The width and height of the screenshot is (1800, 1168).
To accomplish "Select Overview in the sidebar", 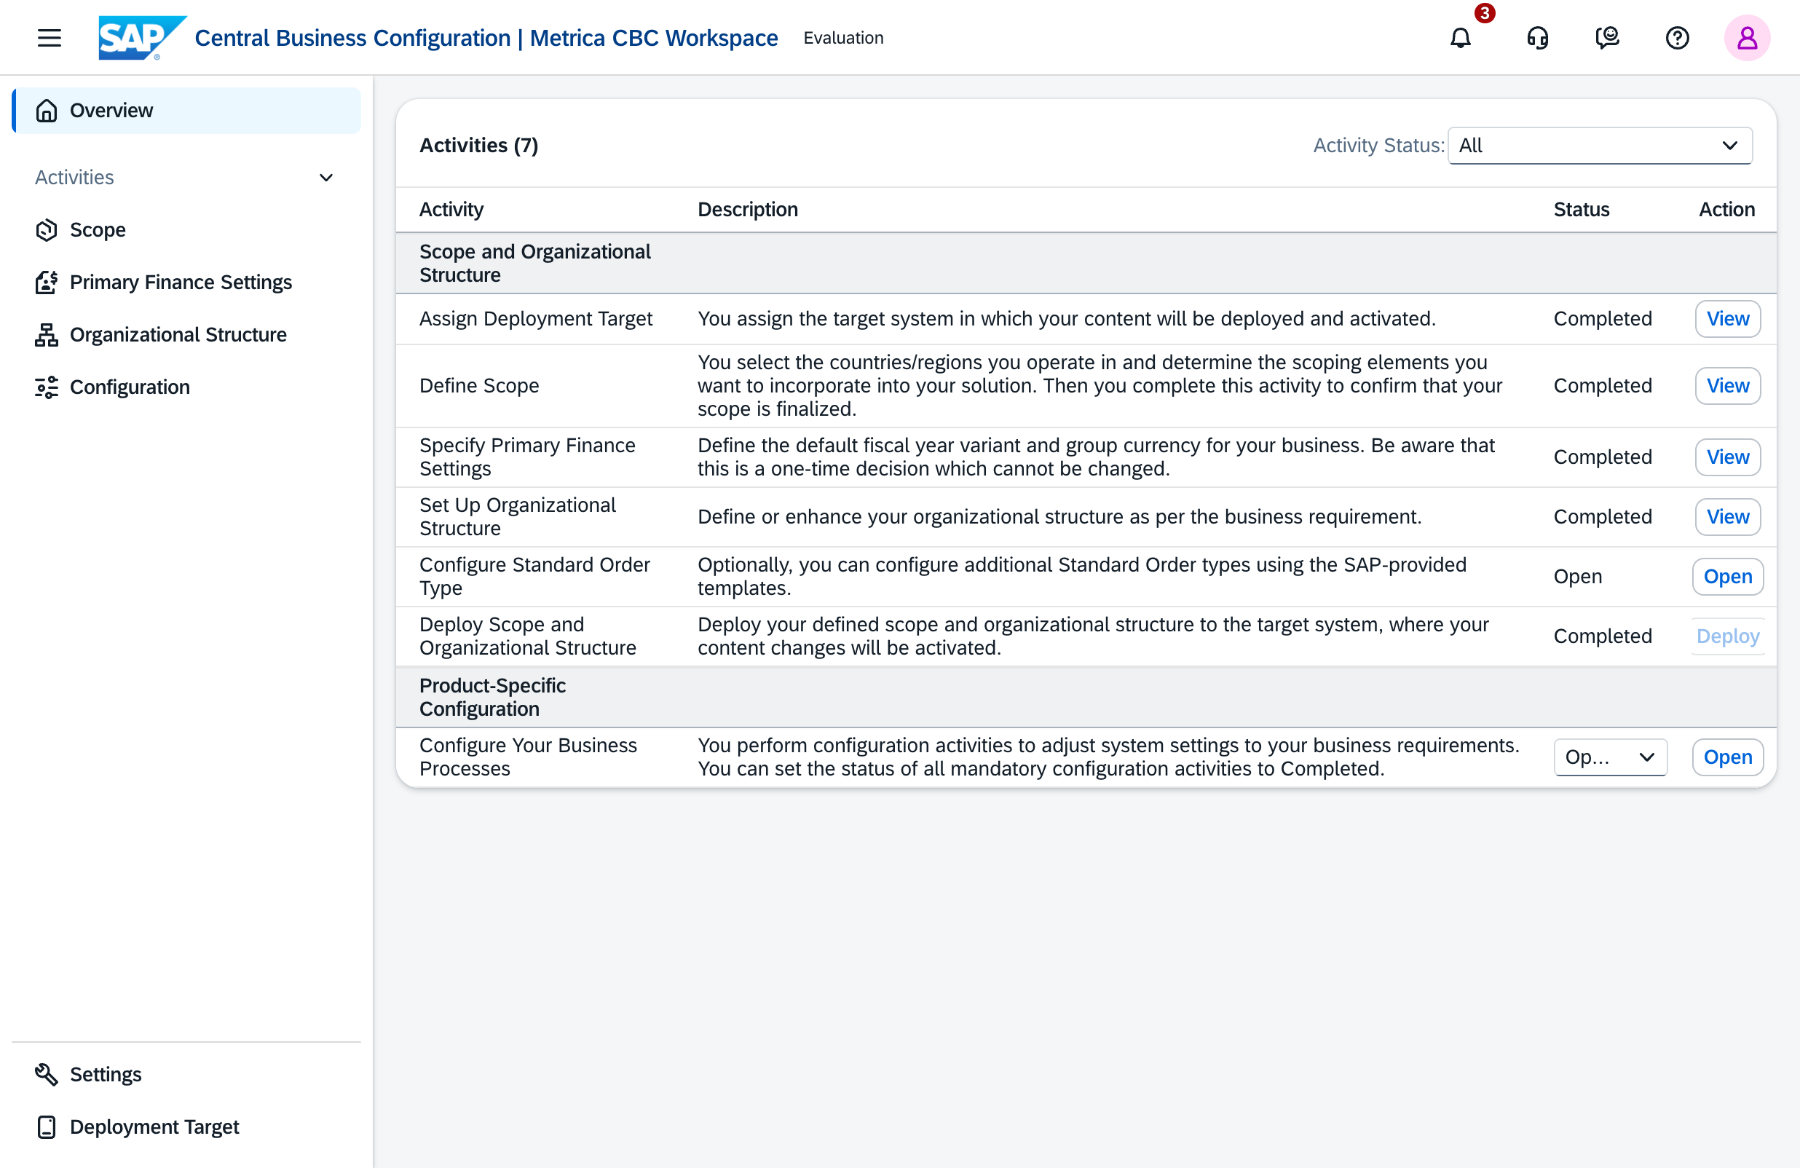I will [x=187, y=111].
